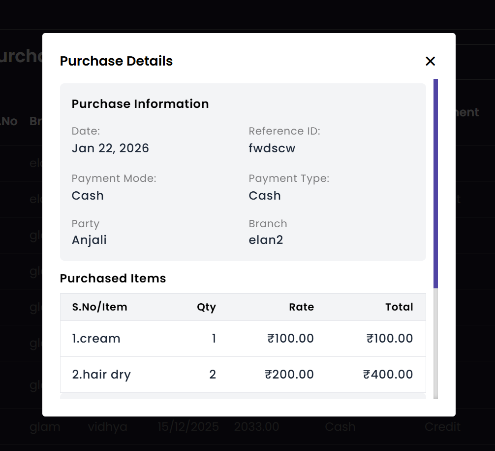Click the Purchased Items heading
Image resolution: width=495 pixels, height=451 pixels.
pyautogui.click(x=113, y=278)
